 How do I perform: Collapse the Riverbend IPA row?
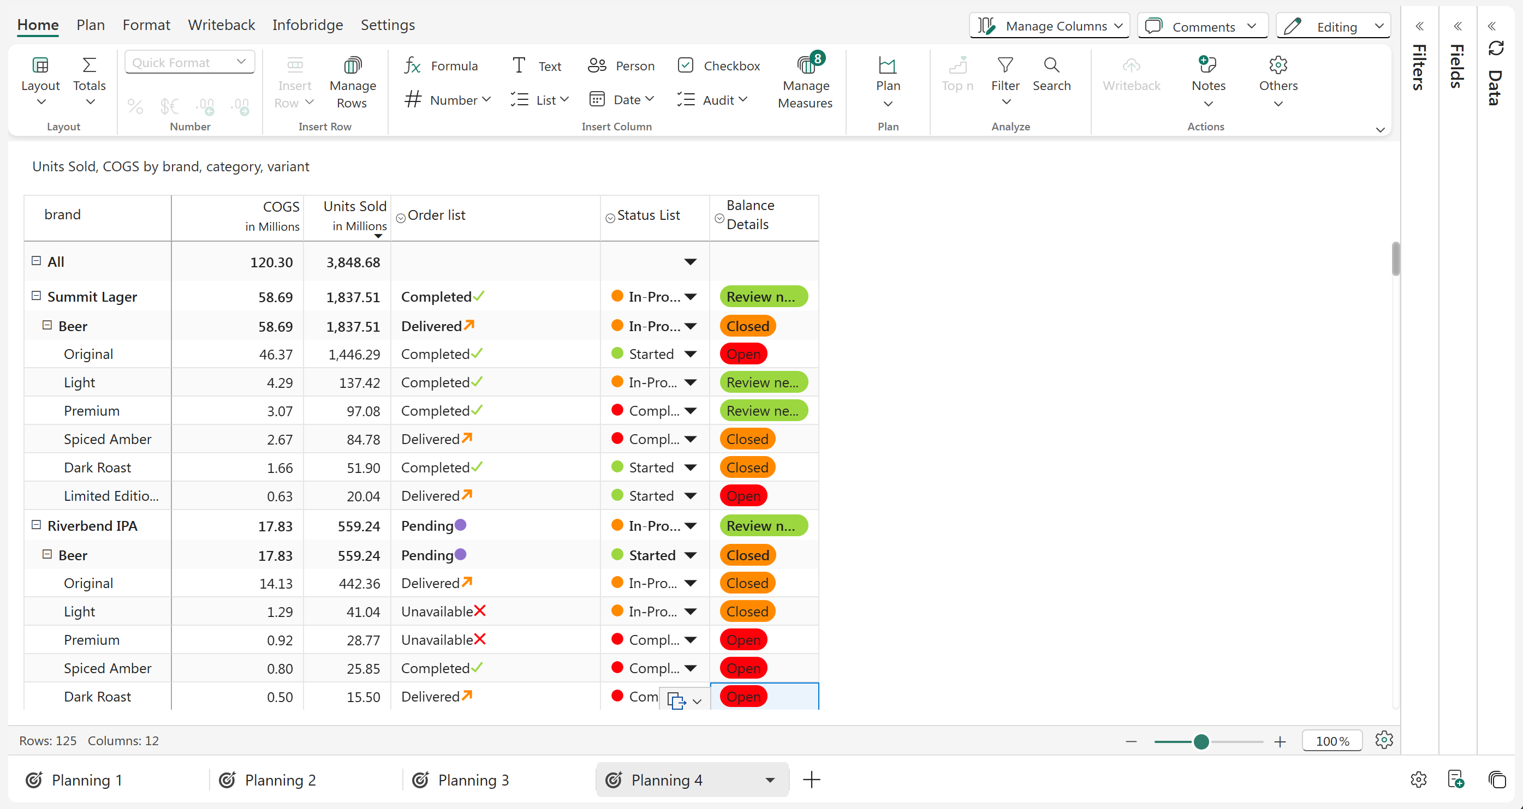pos(36,525)
